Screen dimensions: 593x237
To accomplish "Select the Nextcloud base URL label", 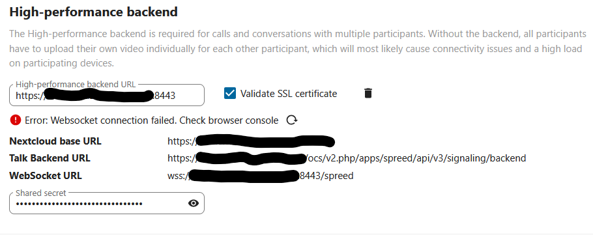I will [x=55, y=141].
